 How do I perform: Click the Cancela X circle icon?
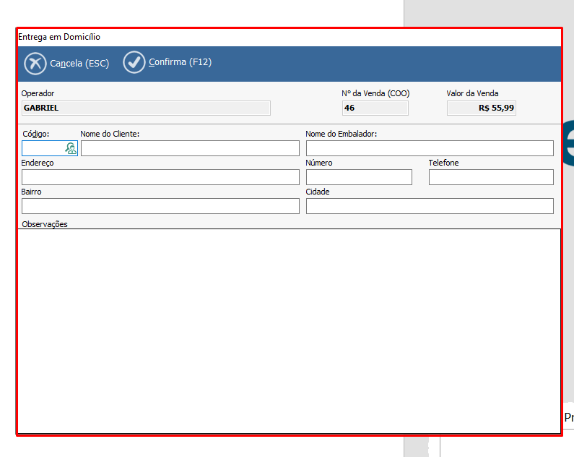click(35, 64)
